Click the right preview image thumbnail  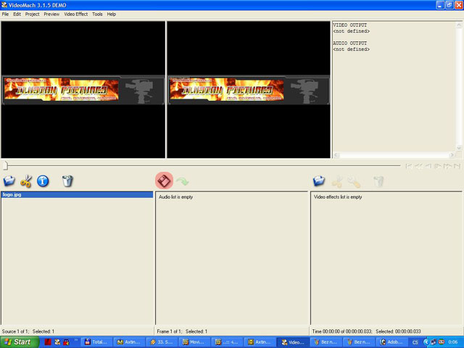(249, 90)
